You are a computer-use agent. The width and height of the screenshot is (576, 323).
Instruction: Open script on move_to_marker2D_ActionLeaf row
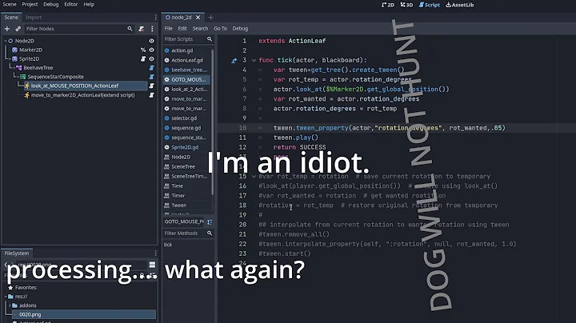click(x=151, y=95)
